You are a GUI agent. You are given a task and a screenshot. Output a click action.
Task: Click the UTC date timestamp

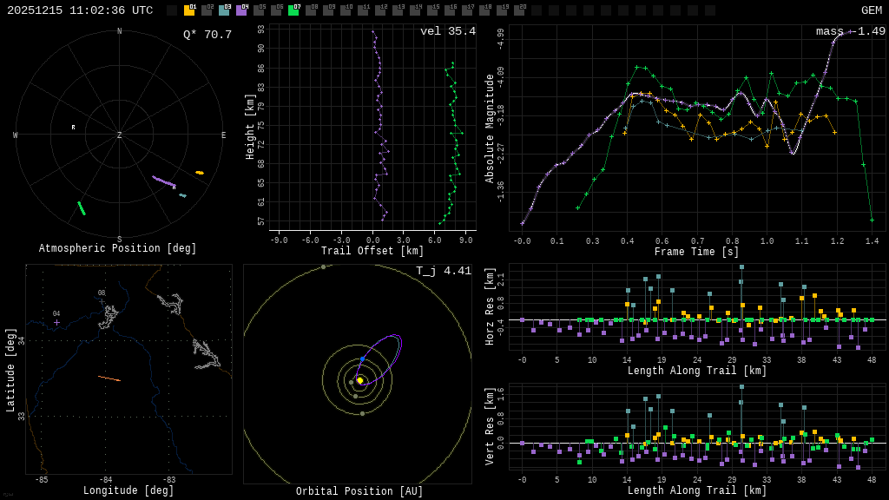coord(80,10)
